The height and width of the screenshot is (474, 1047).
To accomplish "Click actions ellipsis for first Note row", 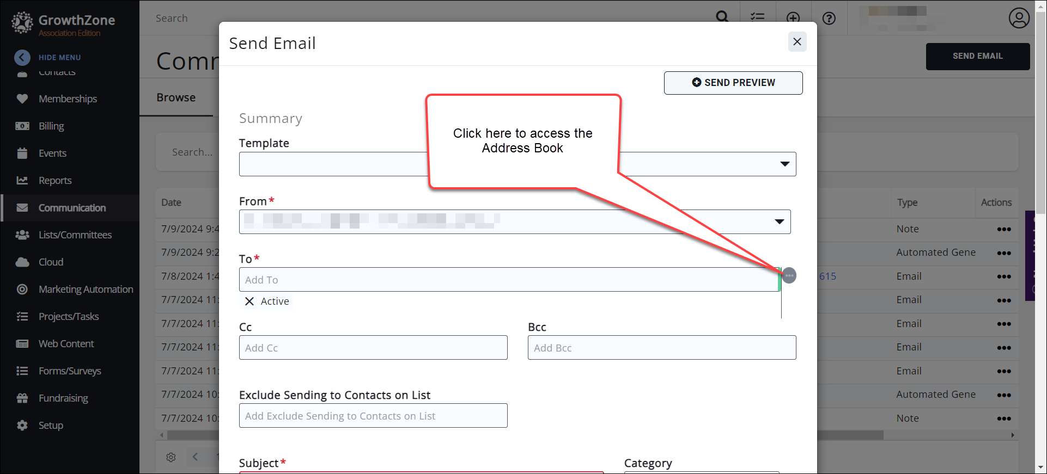I will (x=1003, y=229).
